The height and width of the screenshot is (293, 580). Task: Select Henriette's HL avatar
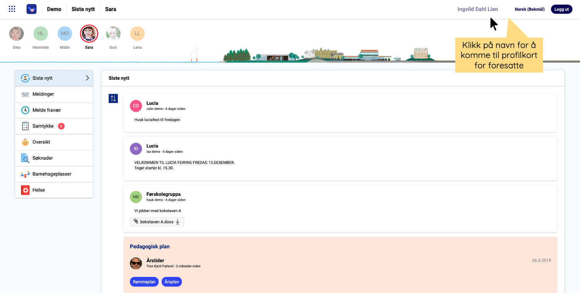(40, 34)
